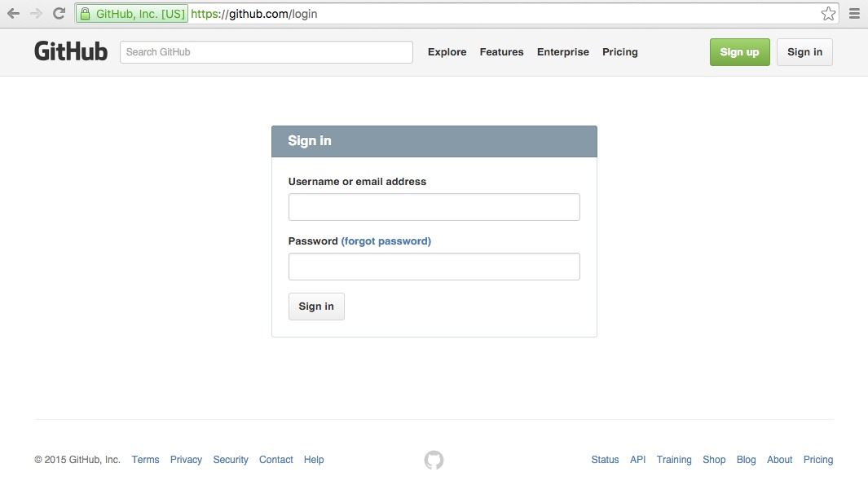
Task: Click the bookmark star in the address bar
Action: point(828,13)
